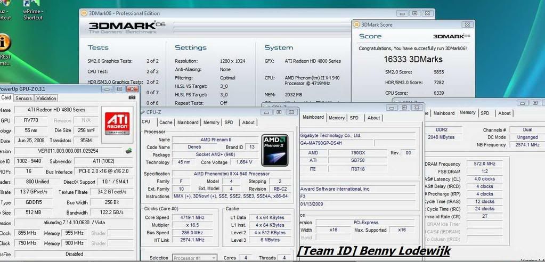This screenshot has width=545, height=262.
Task: Click the green BIOS save chip icon in GPU-Z
Action: point(128,151)
